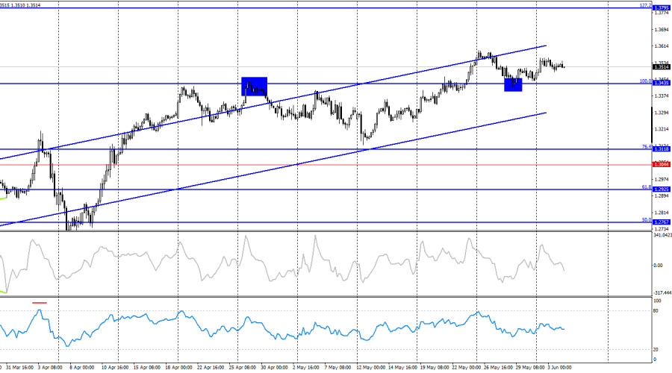Click the 7 May 08:00 time label
Image resolution: width=672 pixels, height=373 pixels.
[x=338, y=368]
